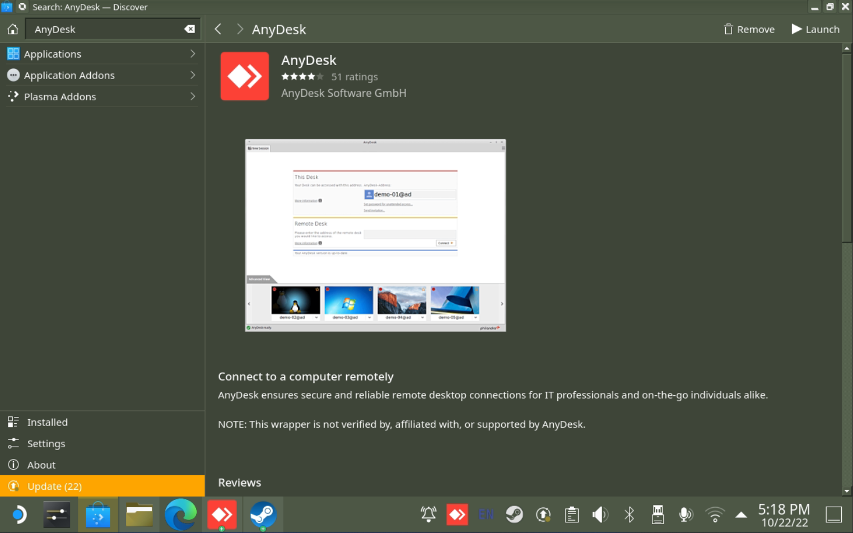Click the pin icon in the title bar
Screen dimensions: 853x533
pyautogui.click(x=22, y=7)
